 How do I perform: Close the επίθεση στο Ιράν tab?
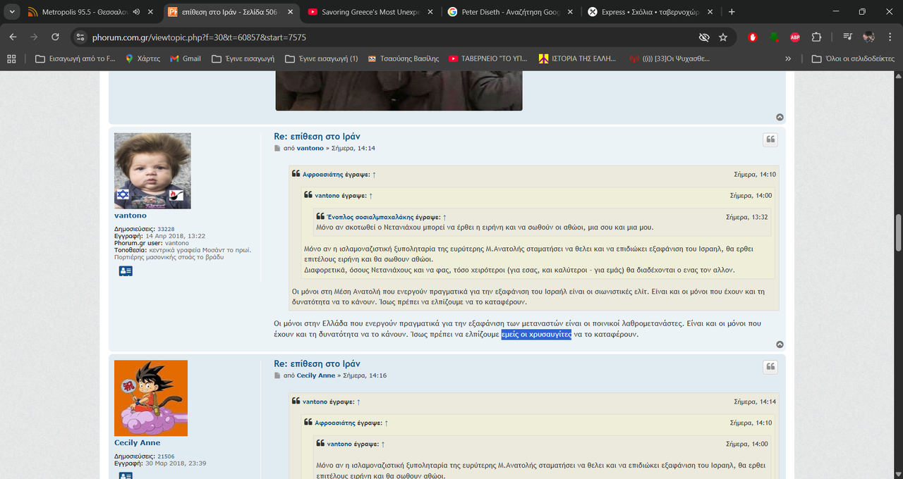[x=290, y=12]
